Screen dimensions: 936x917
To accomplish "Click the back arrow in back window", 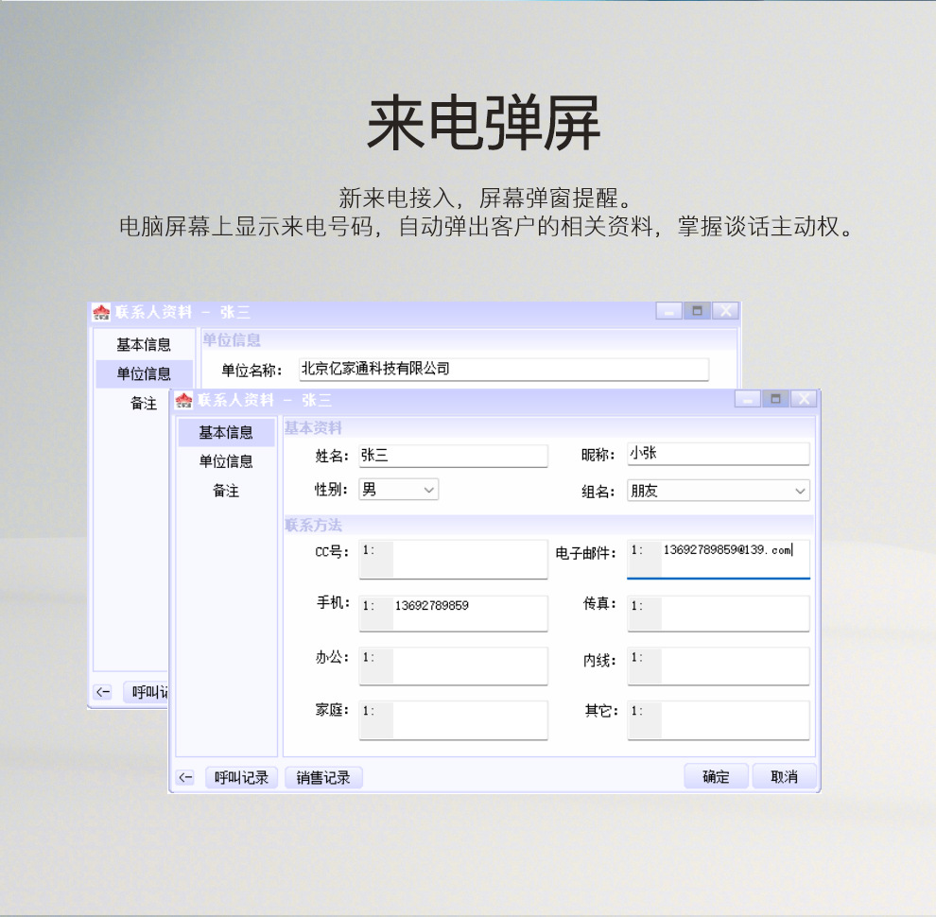I will tap(103, 692).
